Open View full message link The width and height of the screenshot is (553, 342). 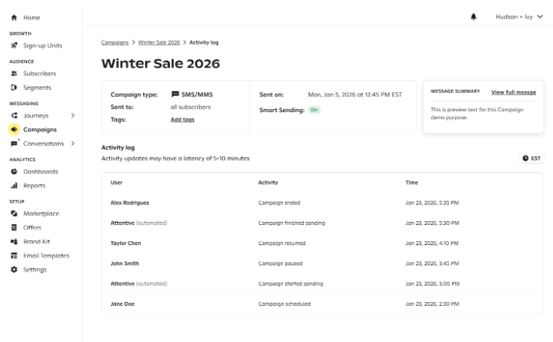pyautogui.click(x=513, y=92)
